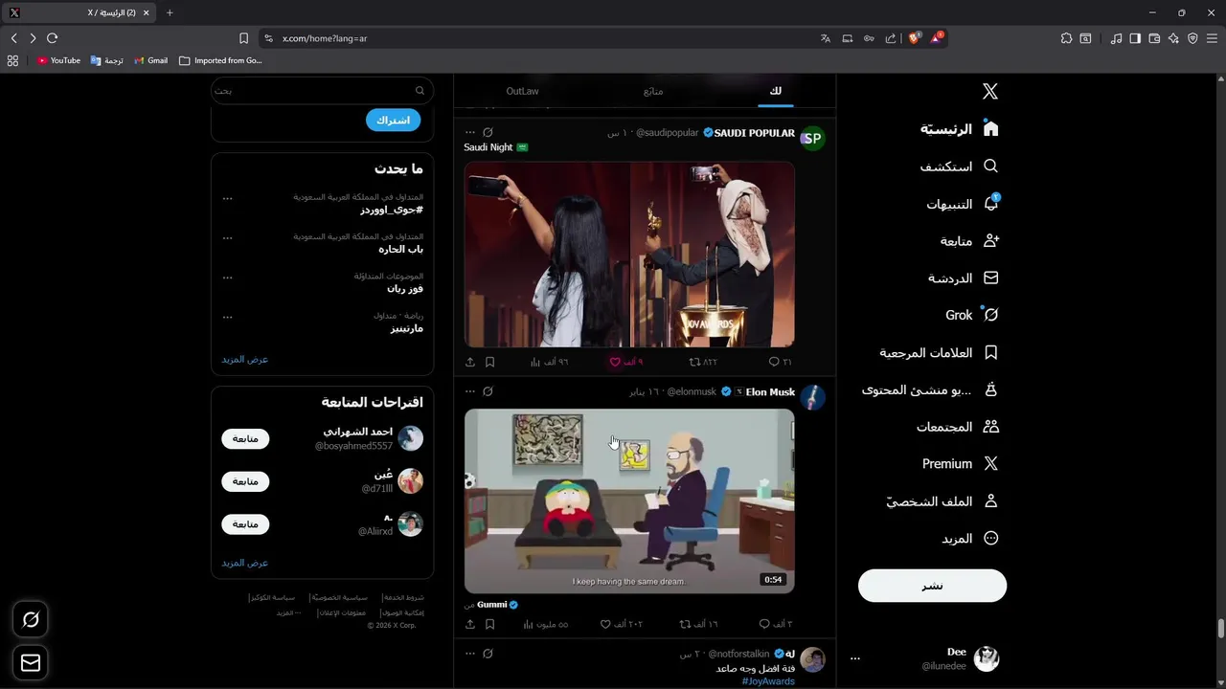Go to الرئيسيّة home in sidebar

coord(960,128)
